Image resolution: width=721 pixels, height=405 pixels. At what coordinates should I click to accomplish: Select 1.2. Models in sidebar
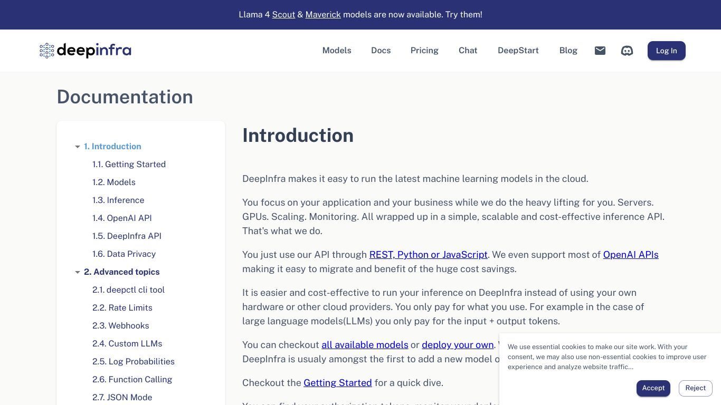pyautogui.click(x=114, y=182)
